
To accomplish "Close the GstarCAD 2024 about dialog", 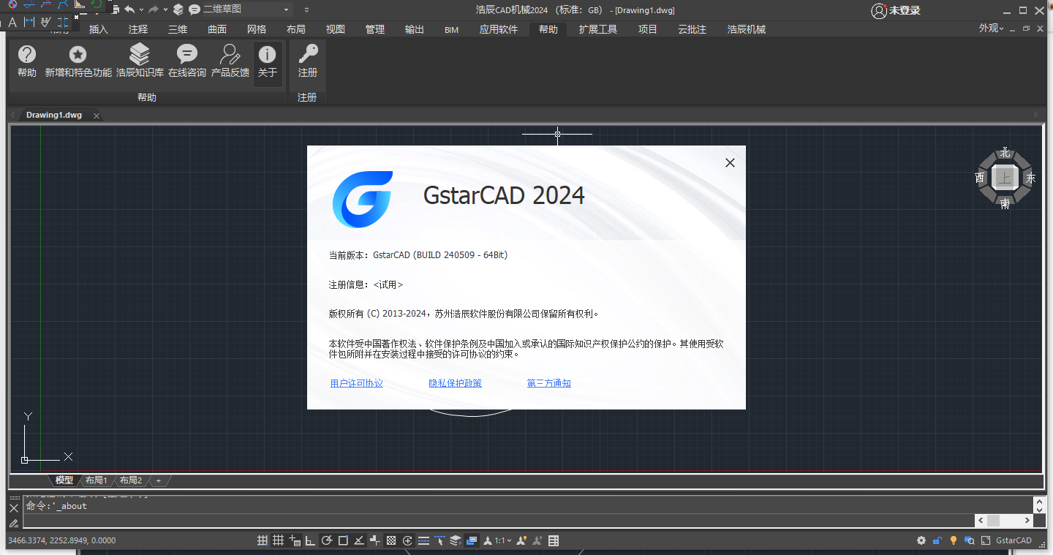I will [x=730, y=163].
